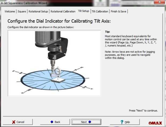Cancel the calibration wizard

point(18,122)
